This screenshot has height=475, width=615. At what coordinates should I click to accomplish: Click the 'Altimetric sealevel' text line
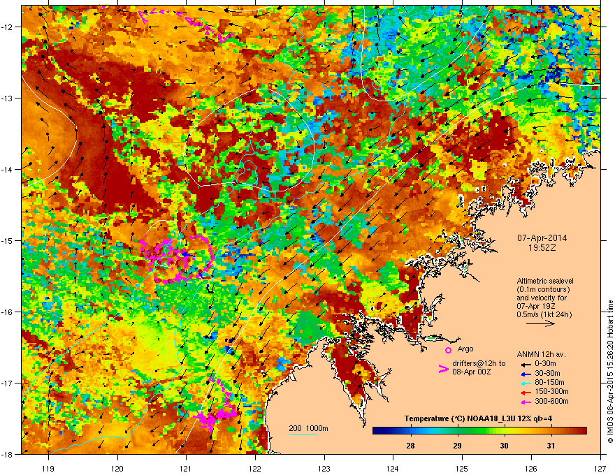coord(545,281)
